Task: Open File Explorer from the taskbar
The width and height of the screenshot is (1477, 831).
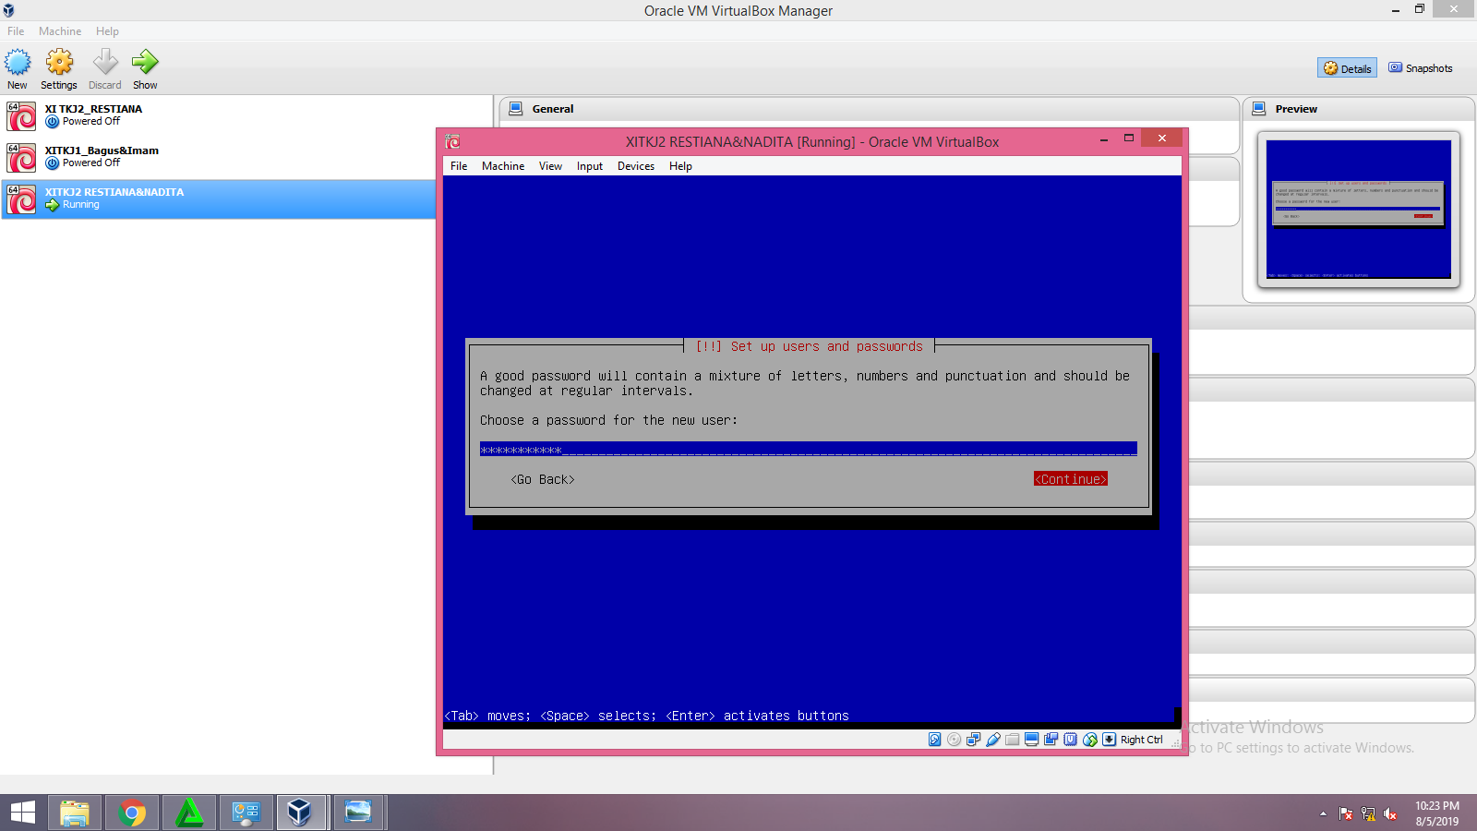Action: pos(75,813)
